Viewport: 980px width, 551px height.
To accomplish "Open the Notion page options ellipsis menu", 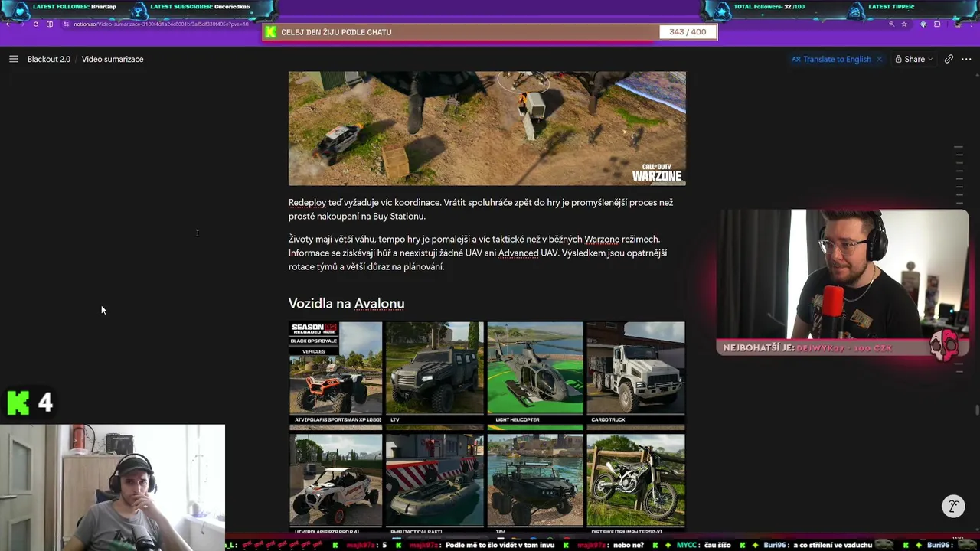I will click(965, 59).
